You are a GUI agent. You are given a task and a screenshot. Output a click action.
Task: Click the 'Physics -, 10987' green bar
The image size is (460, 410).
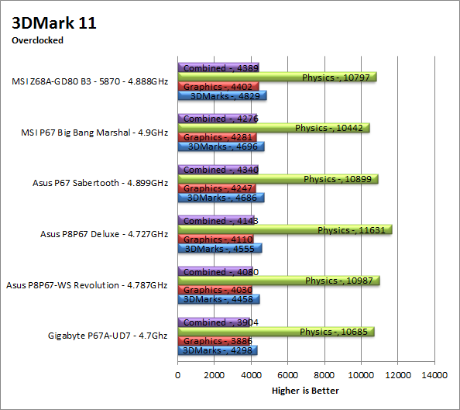coord(279,281)
